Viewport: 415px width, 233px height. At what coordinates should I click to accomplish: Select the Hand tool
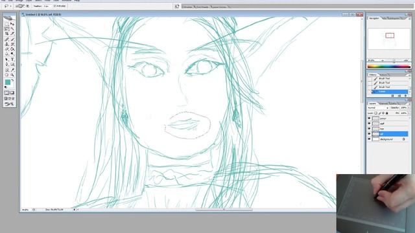7,75
